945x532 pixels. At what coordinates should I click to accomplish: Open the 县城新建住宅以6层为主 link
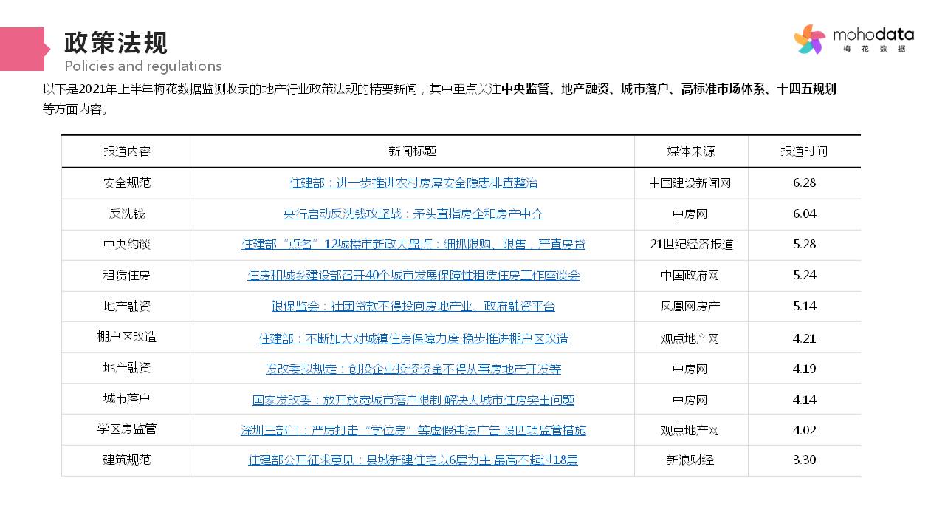(x=413, y=460)
